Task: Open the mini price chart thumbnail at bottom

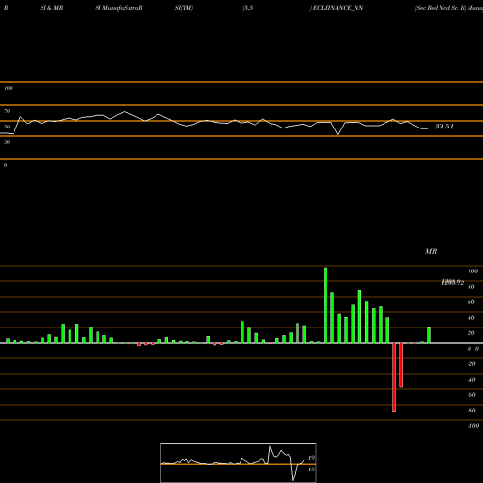Action: click(239, 463)
